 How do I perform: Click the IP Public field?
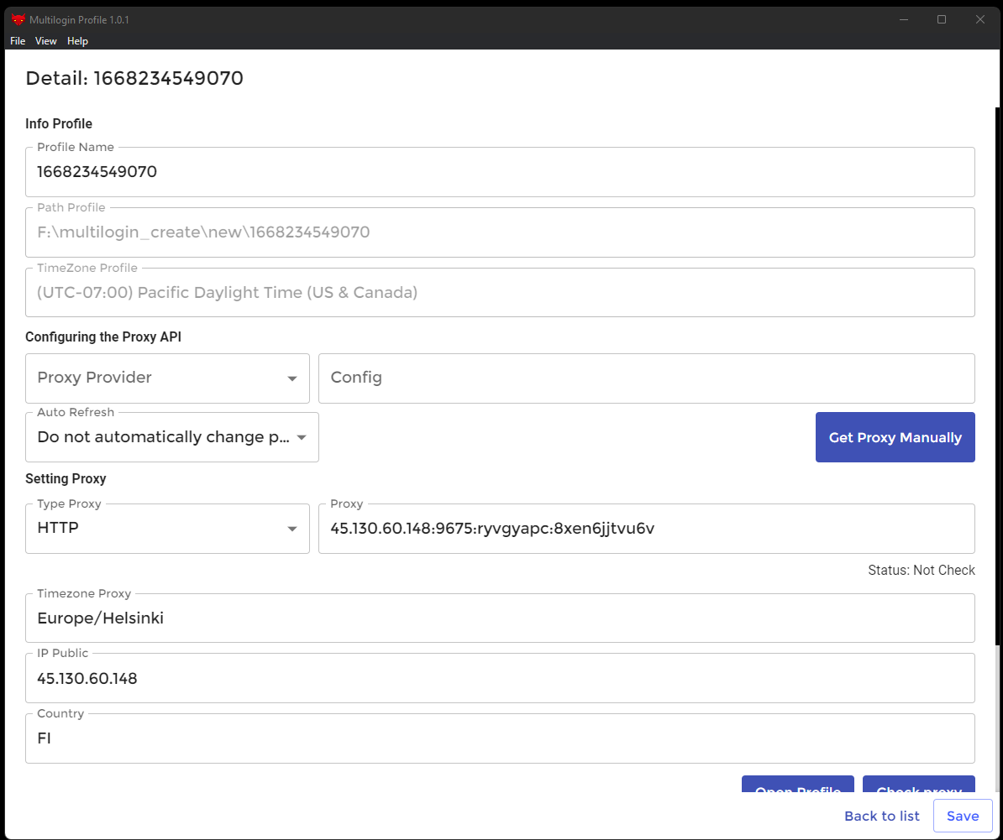(x=500, y=678)
